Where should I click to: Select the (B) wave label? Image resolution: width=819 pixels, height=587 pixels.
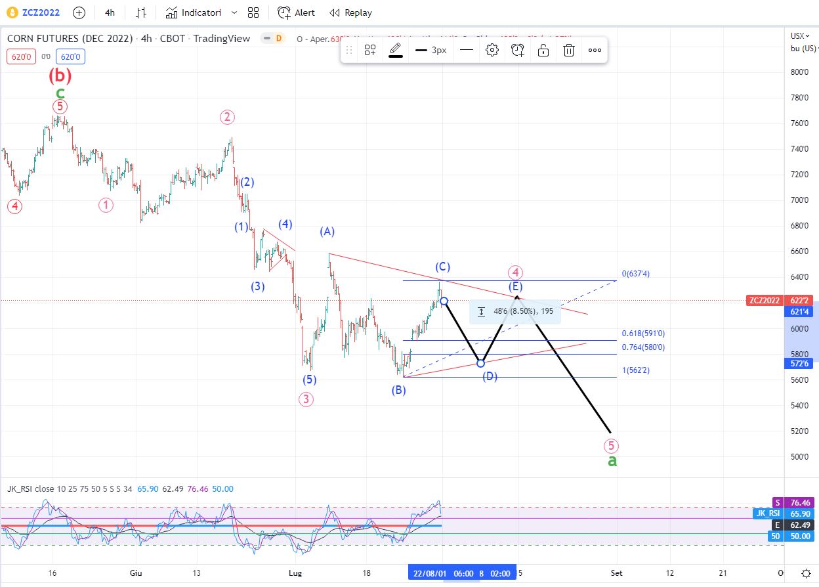click(x=398, y=390)
